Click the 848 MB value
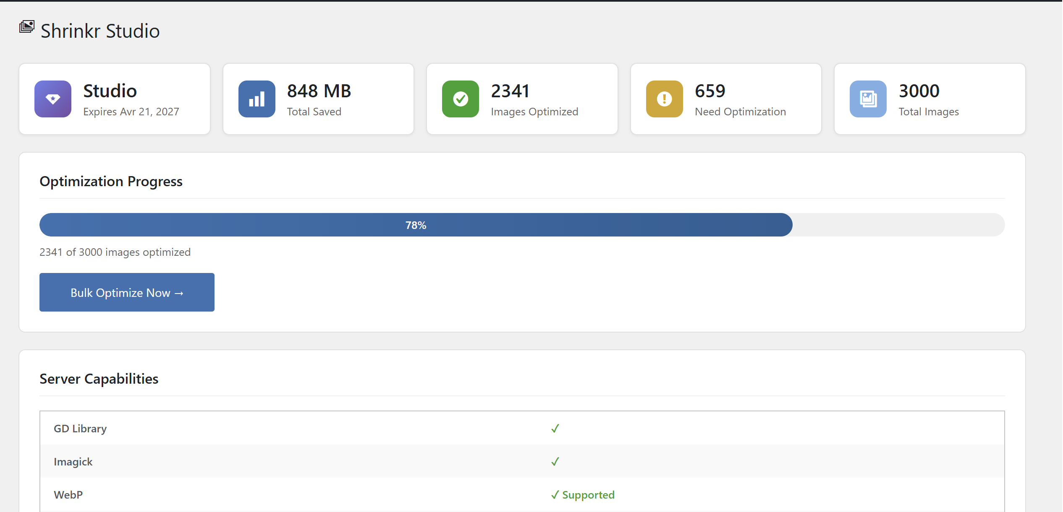Screen dimensions: 1063x512 (x=319, y=91)
